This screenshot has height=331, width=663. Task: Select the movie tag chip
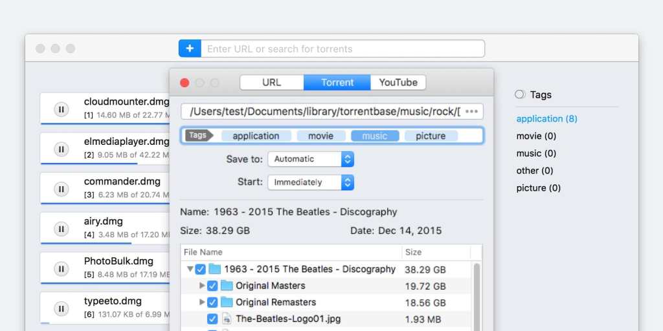pos(320,136)
